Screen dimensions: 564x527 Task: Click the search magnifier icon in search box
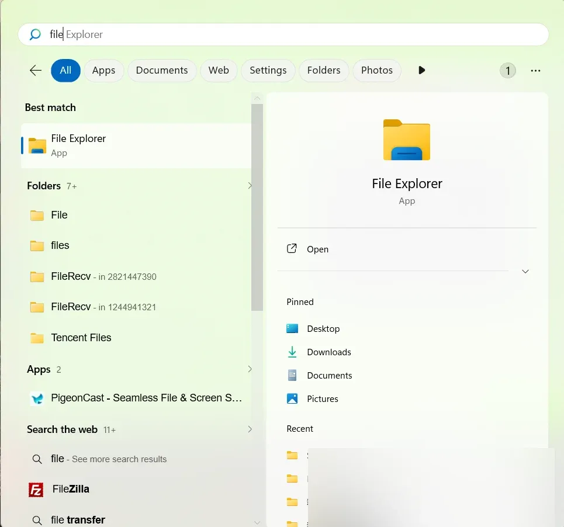(x=35, y=34)
